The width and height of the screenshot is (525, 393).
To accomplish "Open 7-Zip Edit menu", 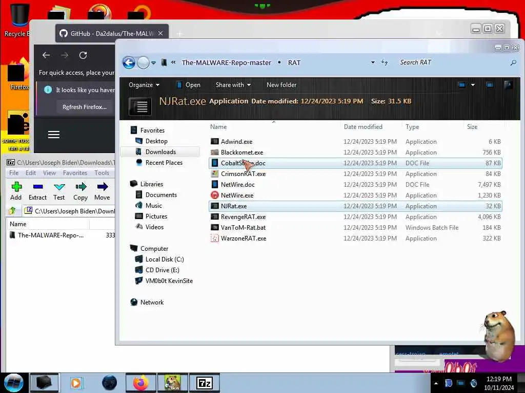I will (x=30, y=173).
